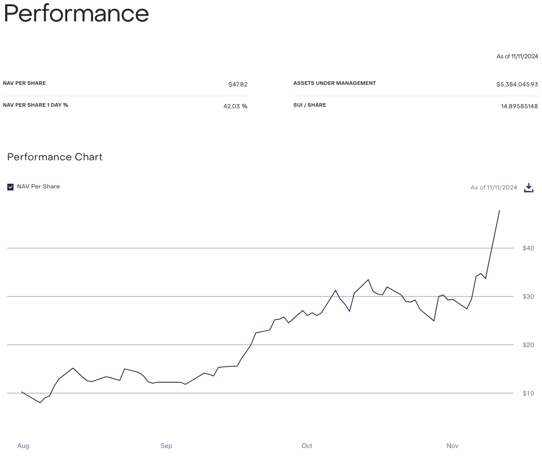
Task: Select the $47.82 NAV per share value
Action: point(237,84)
